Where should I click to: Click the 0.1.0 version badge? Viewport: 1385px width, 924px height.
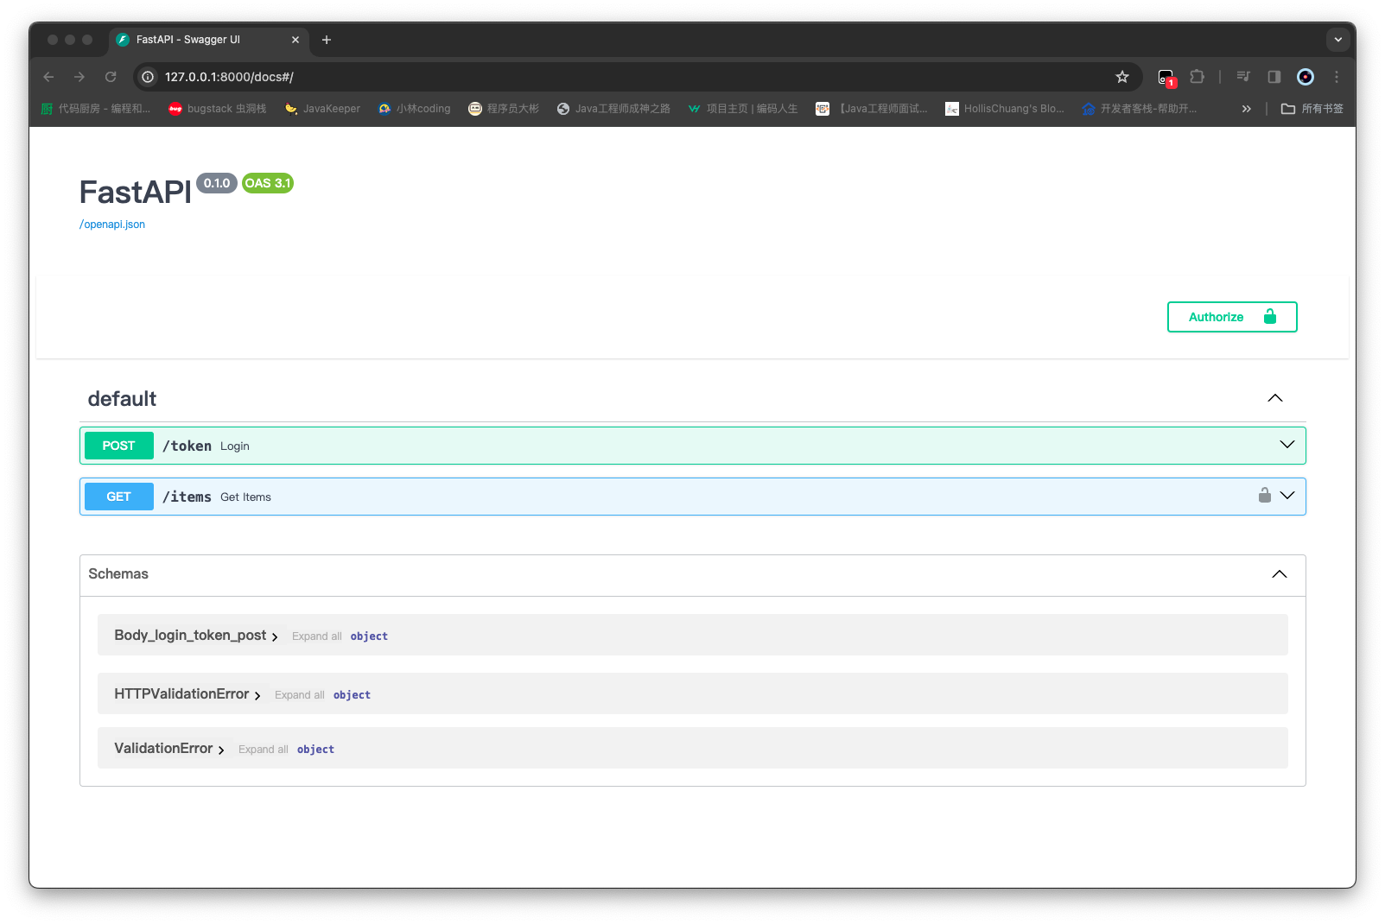point(217,183)
